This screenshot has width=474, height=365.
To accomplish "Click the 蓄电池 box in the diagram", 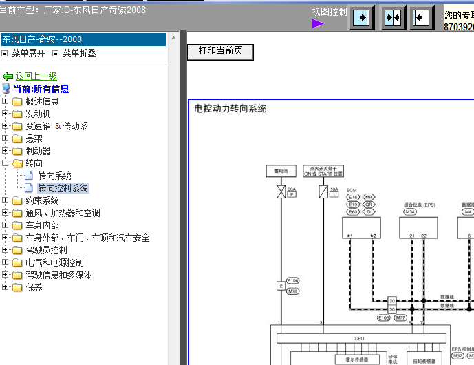I will click(281, 171).
